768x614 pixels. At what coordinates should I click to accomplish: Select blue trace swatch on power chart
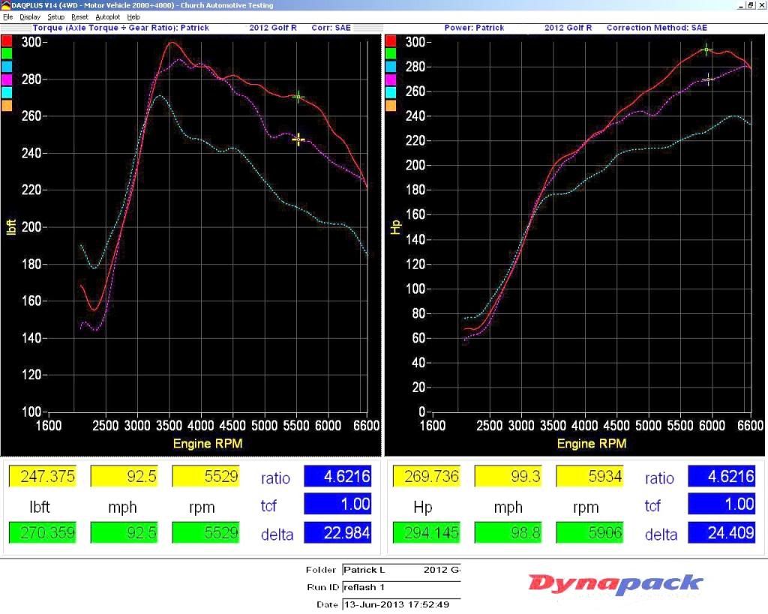tap(391, 67)
